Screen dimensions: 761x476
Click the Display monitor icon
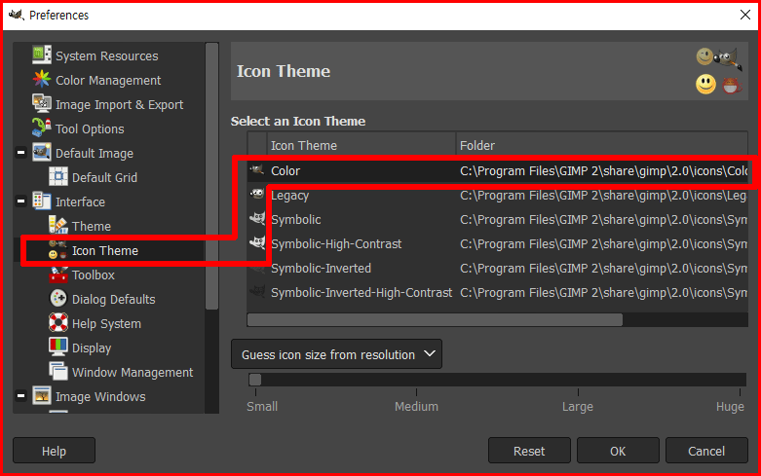point(58,348)
